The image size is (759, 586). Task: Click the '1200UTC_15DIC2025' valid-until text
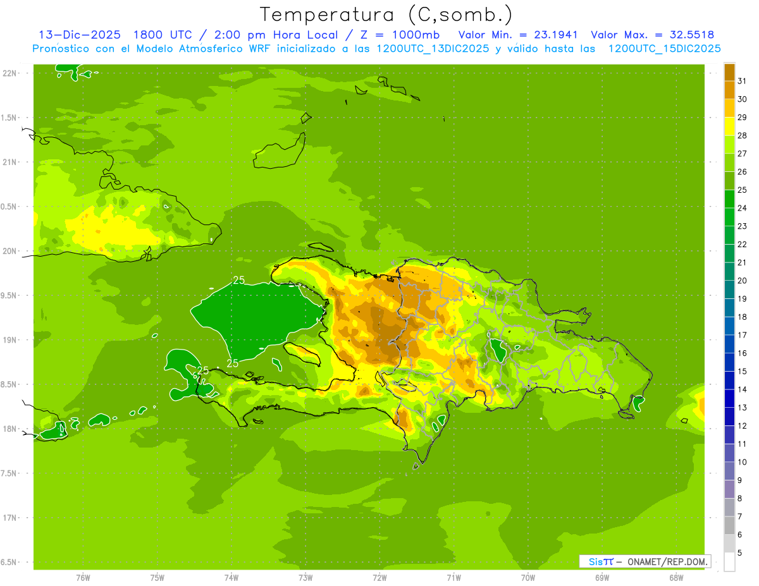[664, 49]
